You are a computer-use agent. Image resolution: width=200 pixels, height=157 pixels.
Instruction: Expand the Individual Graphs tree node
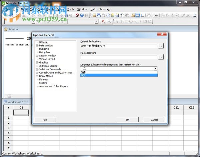pos(37,66)
